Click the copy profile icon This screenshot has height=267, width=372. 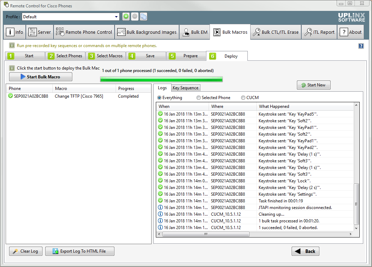pyautogui.click(x=144, y=17)
